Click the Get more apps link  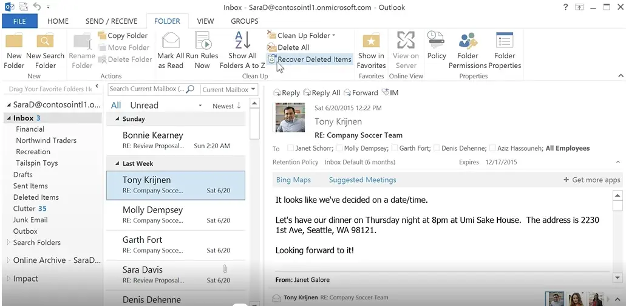click(x=592, y=180)
